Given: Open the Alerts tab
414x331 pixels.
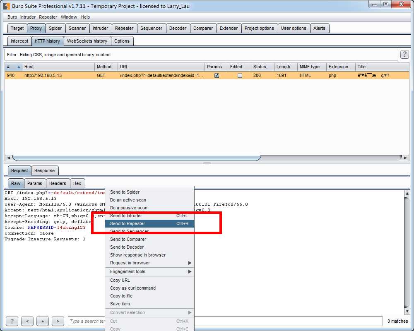Looking at the screenshot, I should click(x=319, y=28).
